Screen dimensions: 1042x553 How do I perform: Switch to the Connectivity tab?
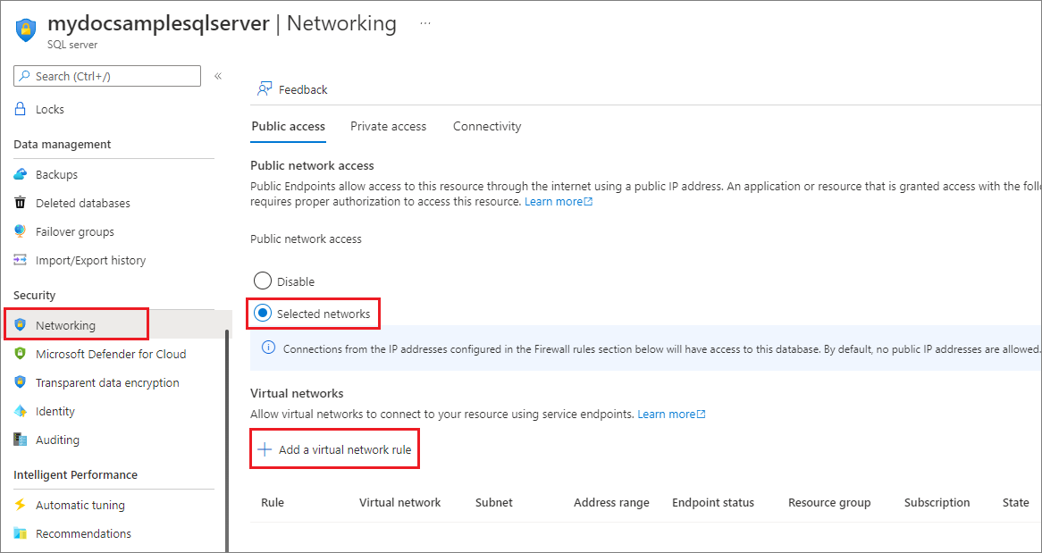tap(487, 126)
